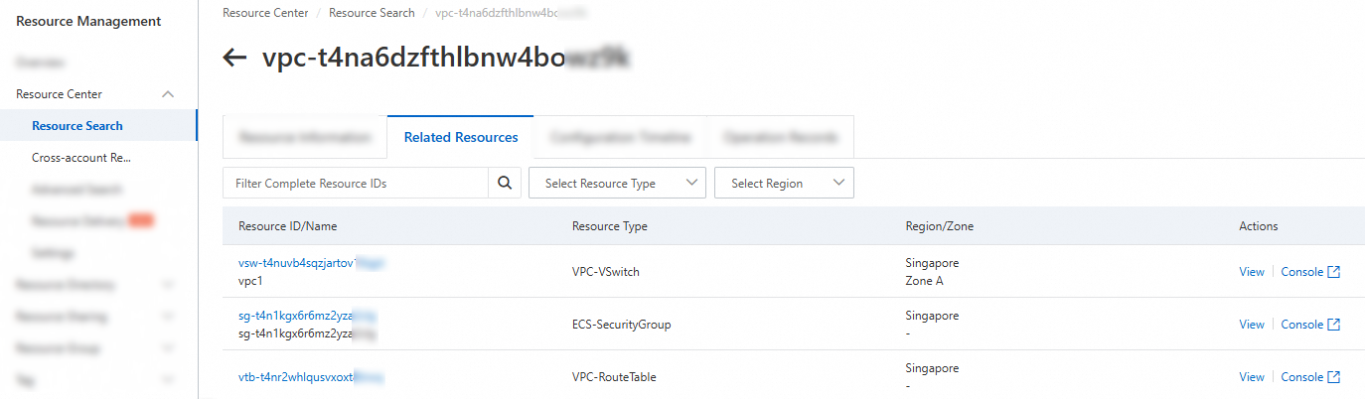The height and width of the screenshot is (399, 1365).
Task: Switch to the Related Resources tab
Action: (460, 137)
